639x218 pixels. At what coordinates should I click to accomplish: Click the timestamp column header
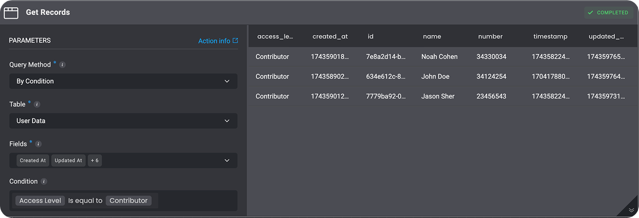(x=550, y=36)
